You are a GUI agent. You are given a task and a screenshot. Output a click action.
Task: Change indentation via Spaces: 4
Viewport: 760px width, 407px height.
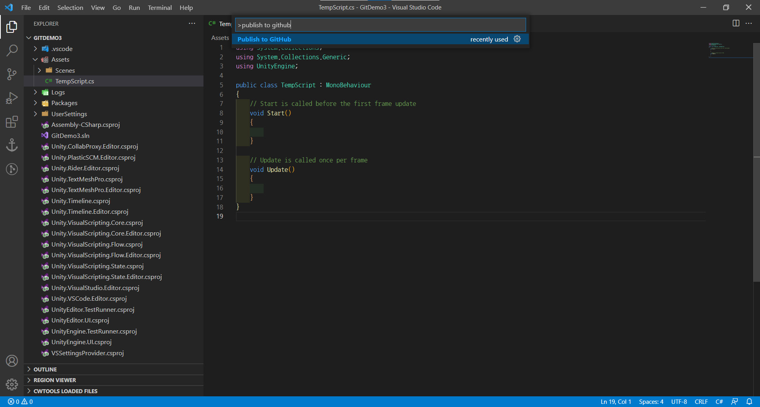[651, 401]
